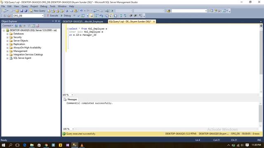Image resolution: width=264 pixels, height=148 pixels.
Task: Click the Disconnect icon in Object Explorer
Action: click(20, 25)
